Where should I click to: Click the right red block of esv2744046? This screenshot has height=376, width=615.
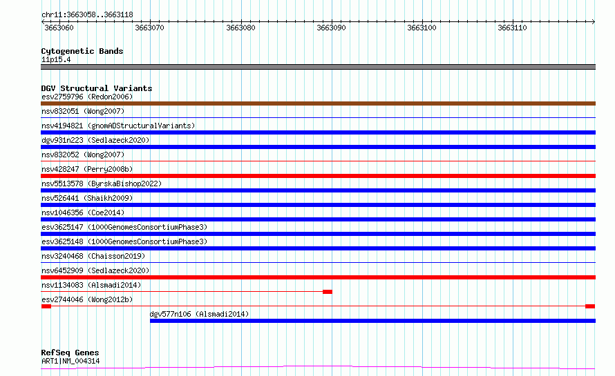(590, 306)
